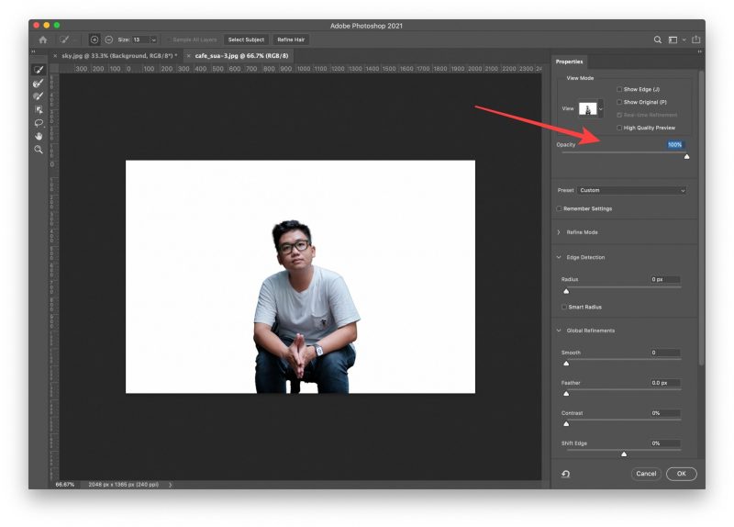Click the Opacity 100% value field
The width and height of the screenshot is (734, 527).
[x=676, y=145]
